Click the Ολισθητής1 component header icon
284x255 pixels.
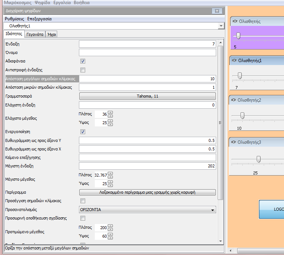[x=234, y=61]
